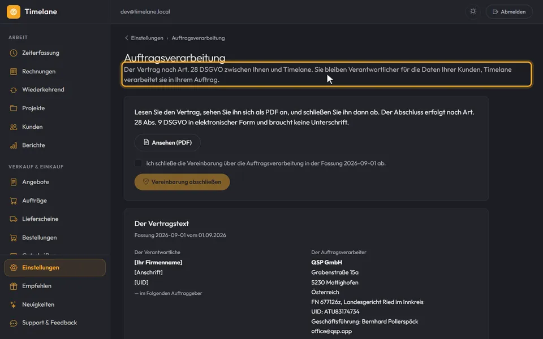The width and height of the screenshot is (543, 339).
Task: Follow the Einstellungen breadcrumb link
Action: pos(147,38)
